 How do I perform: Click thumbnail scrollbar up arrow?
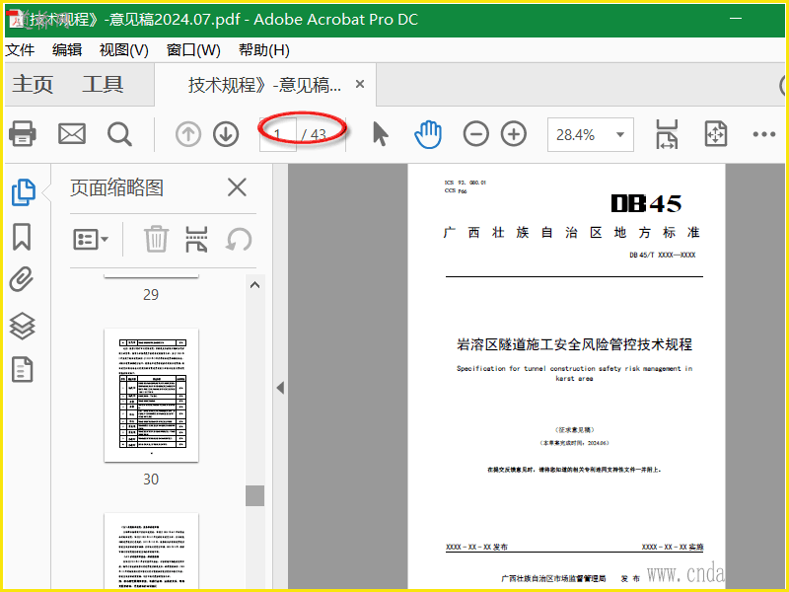pos(255,285)
